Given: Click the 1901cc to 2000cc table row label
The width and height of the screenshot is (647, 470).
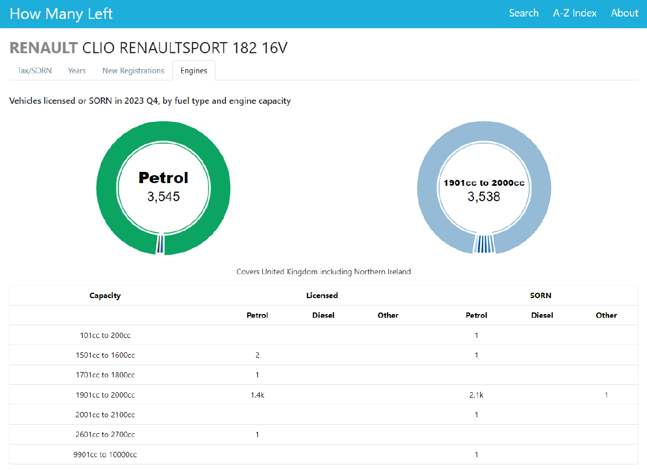Looking at the screenshot, I should pyautogui.click(x=105, y=395).
